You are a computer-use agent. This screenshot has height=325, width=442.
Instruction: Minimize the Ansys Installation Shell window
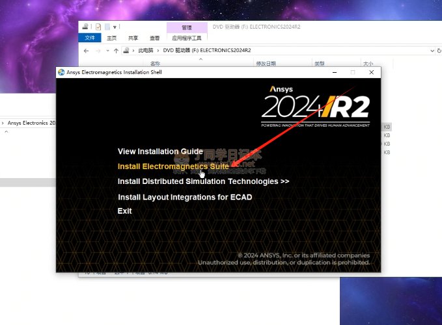pos(335,72)
